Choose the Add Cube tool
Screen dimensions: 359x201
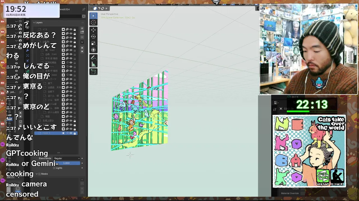tap(93, 72)
